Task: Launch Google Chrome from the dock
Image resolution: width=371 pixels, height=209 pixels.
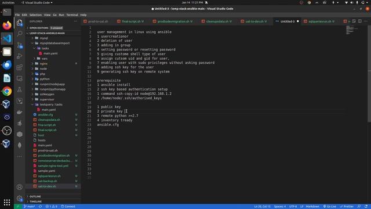Action: click(7, 91)
